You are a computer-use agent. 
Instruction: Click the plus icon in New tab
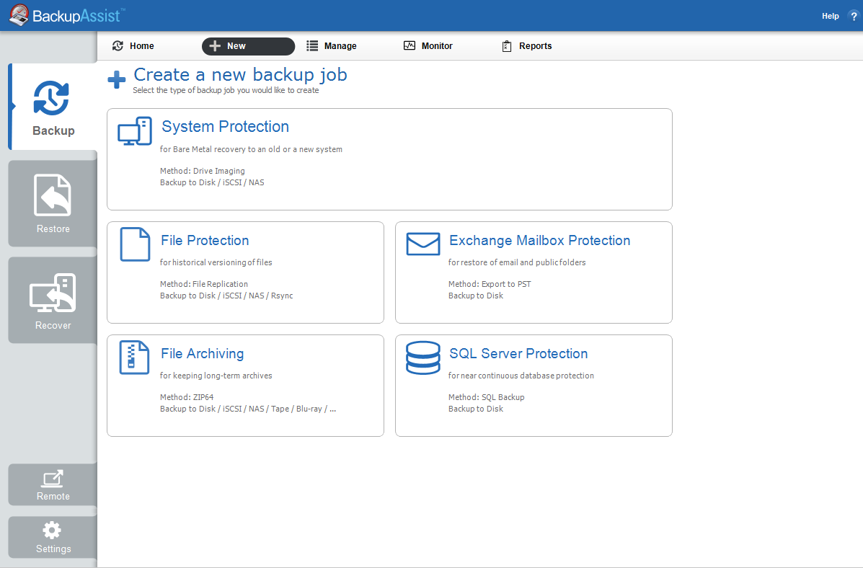[x=215, y=46]
